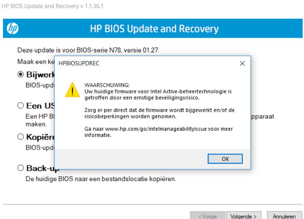Click the 'HP BIOS Update and Recovery' banner title
The height and width of the screenshot is (219, 304).
[154, 29]
